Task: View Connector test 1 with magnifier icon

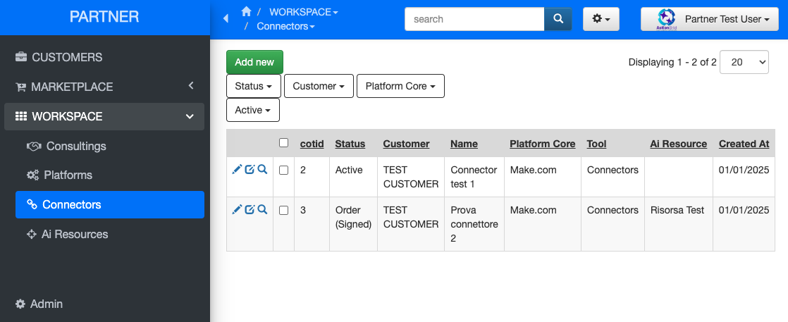Action: [x=262, y=169]
